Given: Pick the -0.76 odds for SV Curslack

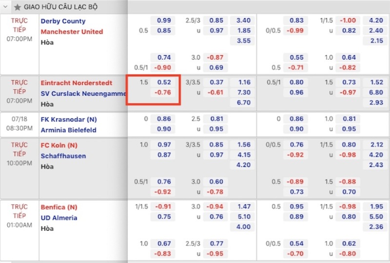Looking at the screenshot, I should click(164, 93).
